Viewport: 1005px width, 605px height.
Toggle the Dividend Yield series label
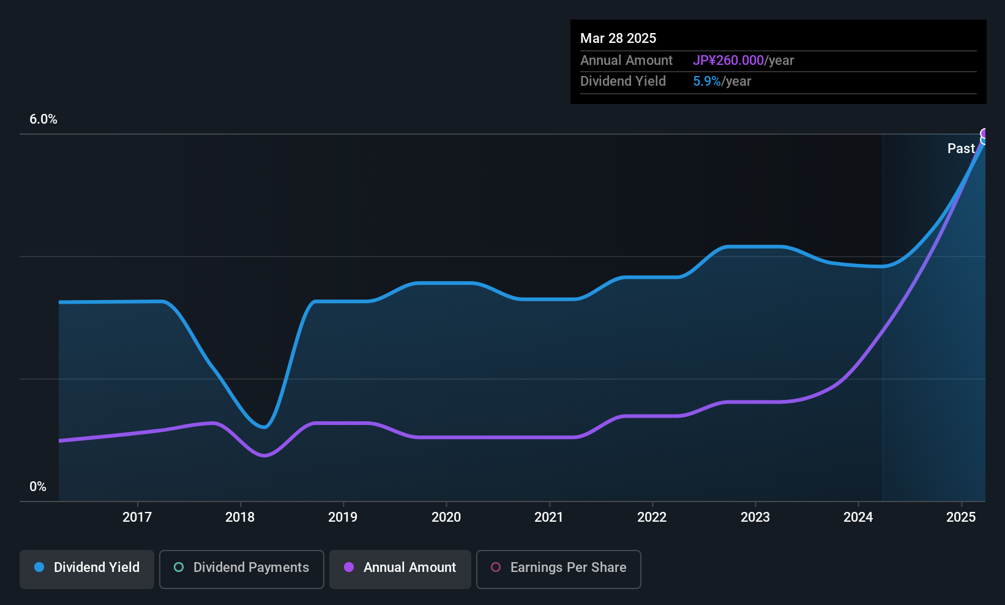click(x=97, y=567)
